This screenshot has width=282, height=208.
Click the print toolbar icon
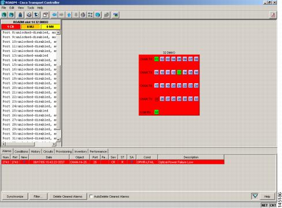coord(29,15)
